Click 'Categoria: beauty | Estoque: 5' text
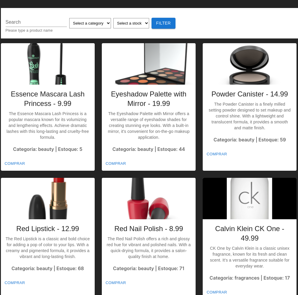Screen dimensions: 298x295 [x=48, y=149]
